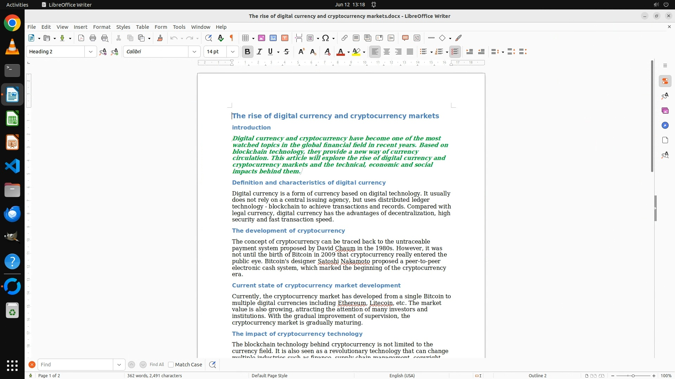Click the Find All button
675x379 pixels.
pos(157,365)
